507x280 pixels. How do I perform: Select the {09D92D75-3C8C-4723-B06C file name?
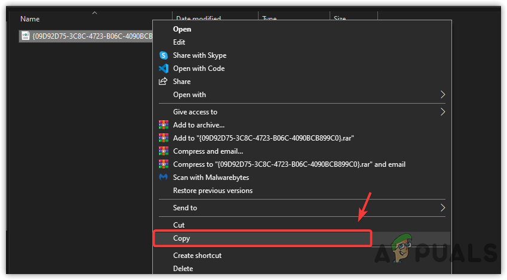(93, 36)
